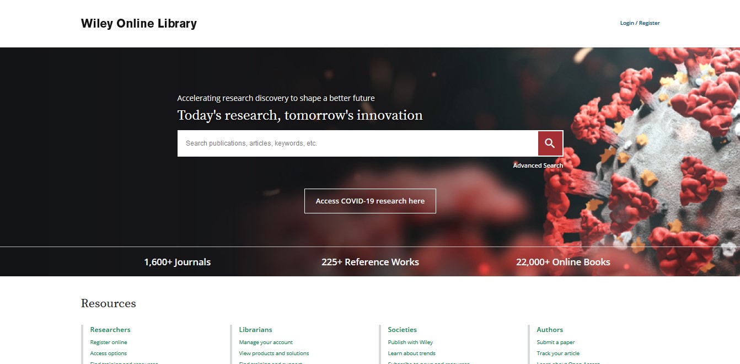
Task: Browse the 22,000+ Online Books link
Action: (563, 262)
